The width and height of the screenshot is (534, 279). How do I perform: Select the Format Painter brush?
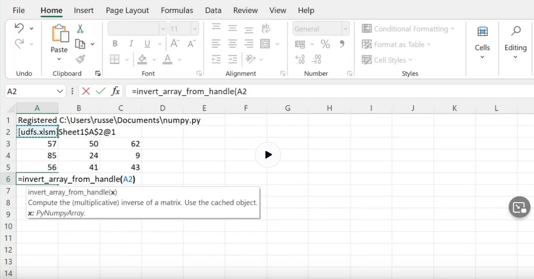click(x=80, y=59)
